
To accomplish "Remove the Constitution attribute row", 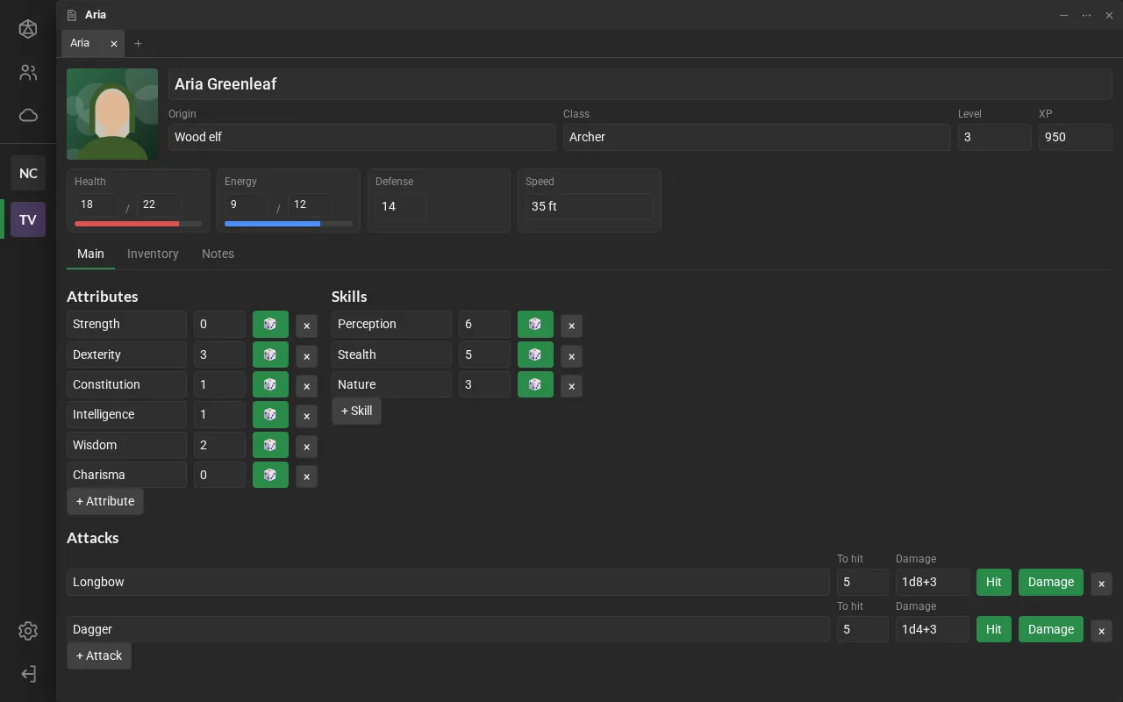I will tap(306, 386).
